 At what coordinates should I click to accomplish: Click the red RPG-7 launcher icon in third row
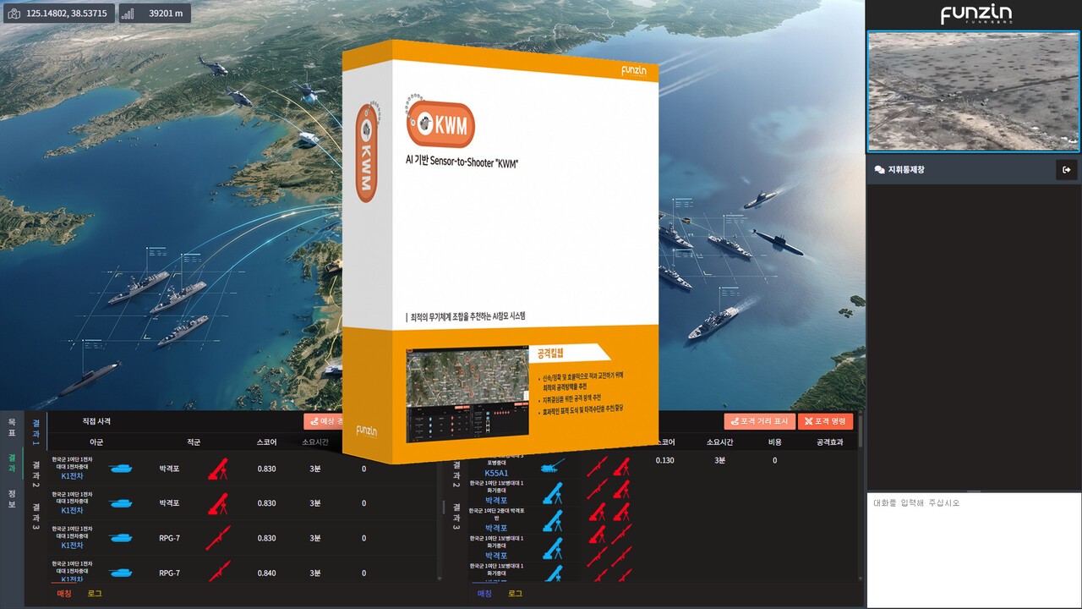[x=218, y=538]
